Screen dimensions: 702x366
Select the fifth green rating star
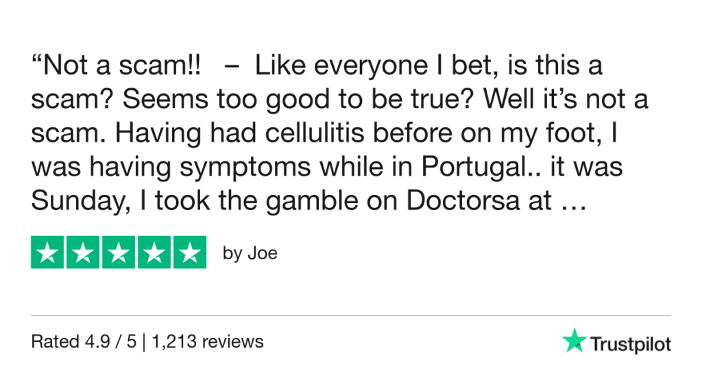click(189, 253)
